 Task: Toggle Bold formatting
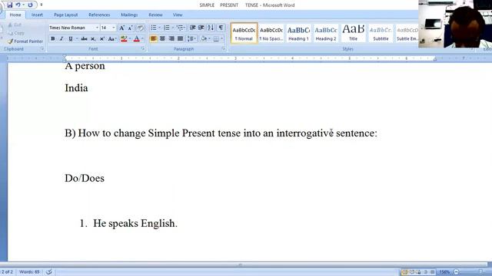[x=53, y=38]
